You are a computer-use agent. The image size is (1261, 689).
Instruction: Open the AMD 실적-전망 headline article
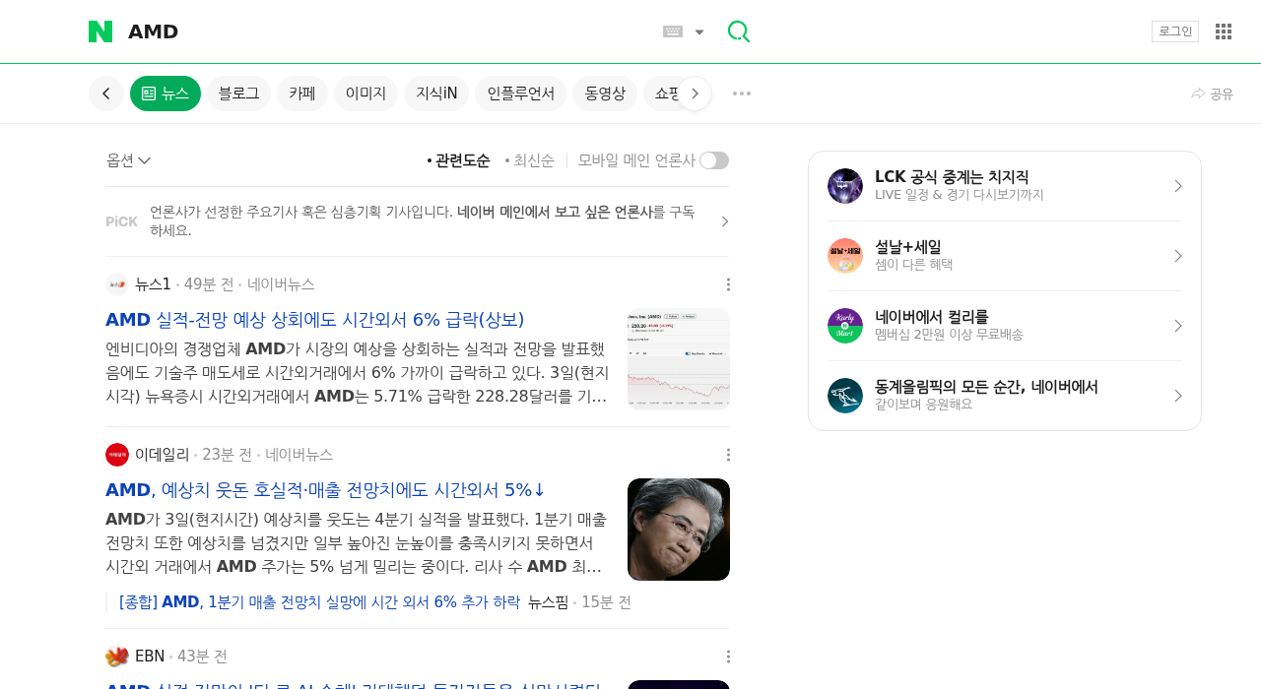pos(314,319)
